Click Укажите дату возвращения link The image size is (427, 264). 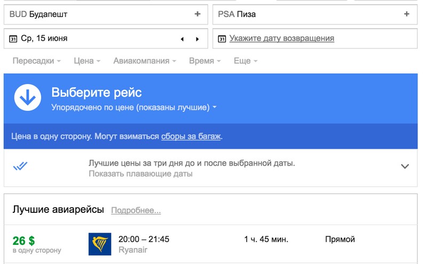(282, 38)
